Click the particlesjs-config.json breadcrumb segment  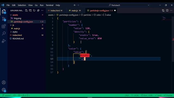69,15
